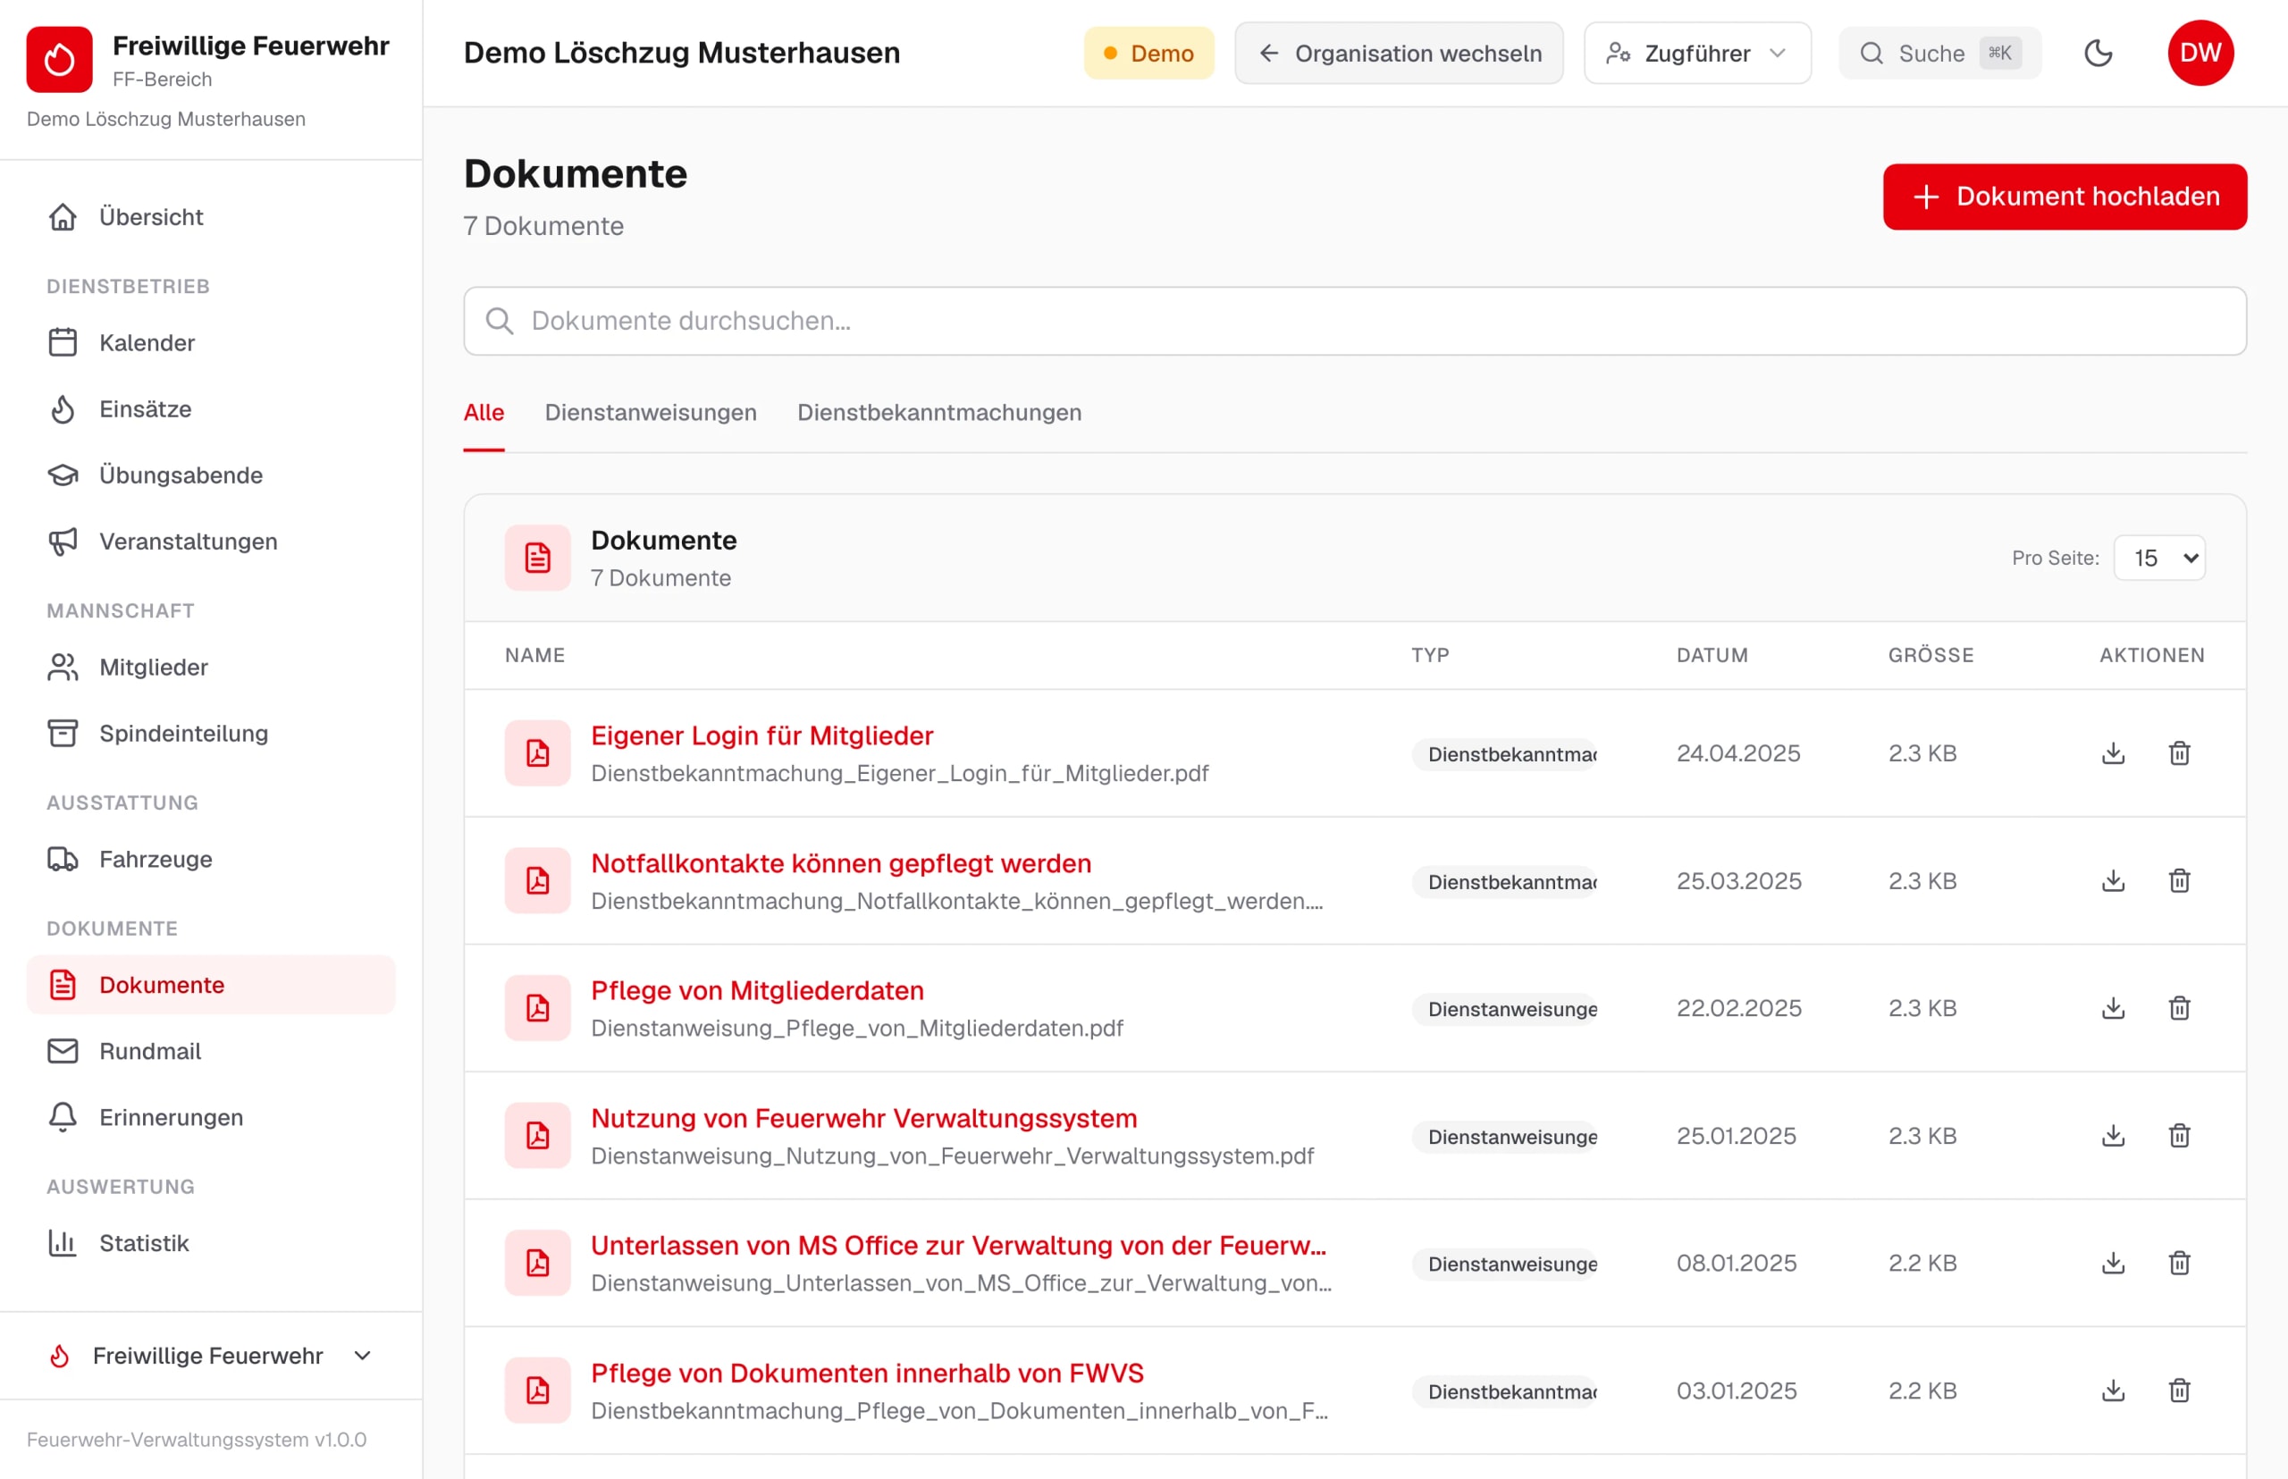Click the red Feuerwehr flame logo
The width and height of the screenshot is (2288, 1479).
[60, 60]
